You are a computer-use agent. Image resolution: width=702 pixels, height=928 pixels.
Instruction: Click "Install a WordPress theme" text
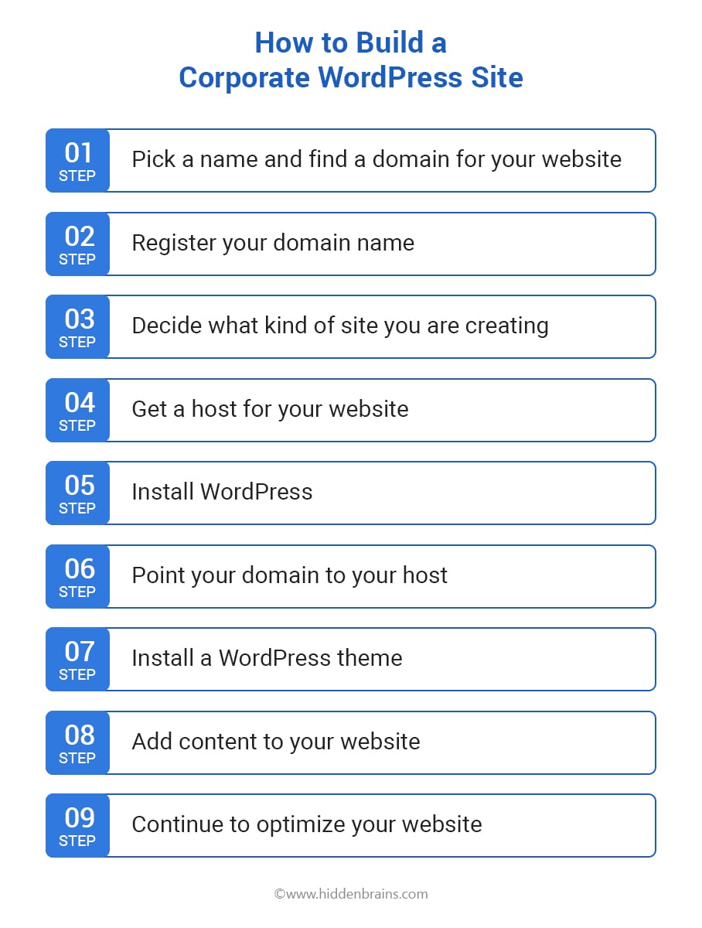tap(267, 658)
